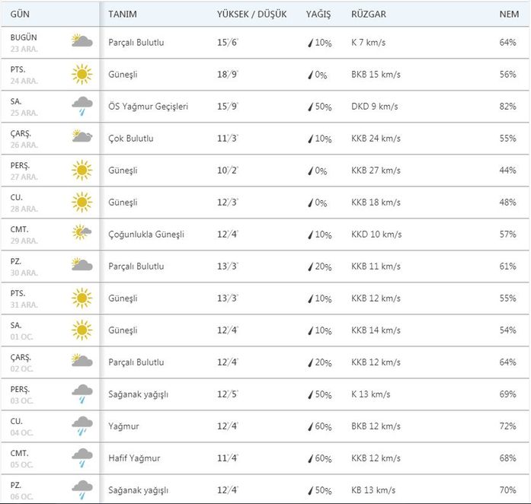Click the cloudy icon for ÇARŞ. 26 ARA.
The height and width of the screenshot is (504, 531).
click(x=82, y=137)
